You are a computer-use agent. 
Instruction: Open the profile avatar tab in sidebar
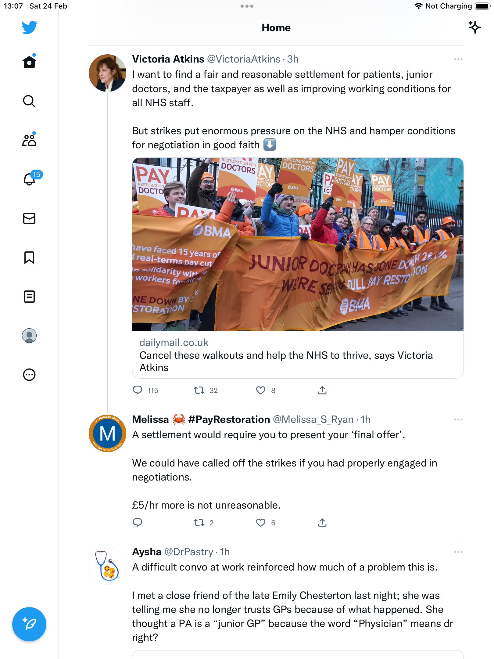(x=29, y=336)
